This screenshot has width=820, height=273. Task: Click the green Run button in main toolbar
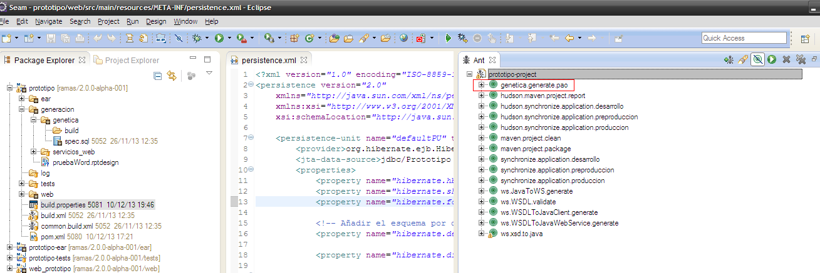pyautogui.click(x=219, y=38)
